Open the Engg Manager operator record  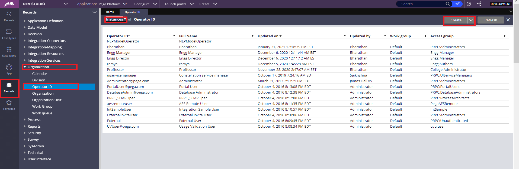click(119, 52)
